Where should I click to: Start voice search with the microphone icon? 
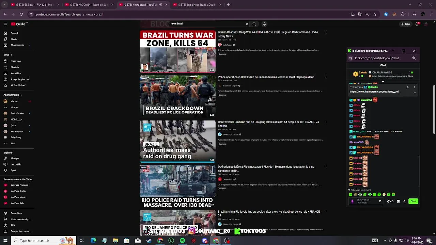pyautogui.click(x=264, y=24)
